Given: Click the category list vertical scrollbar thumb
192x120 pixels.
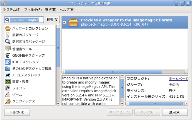Looking at the screenshot, I should click(x=58, y=48).
